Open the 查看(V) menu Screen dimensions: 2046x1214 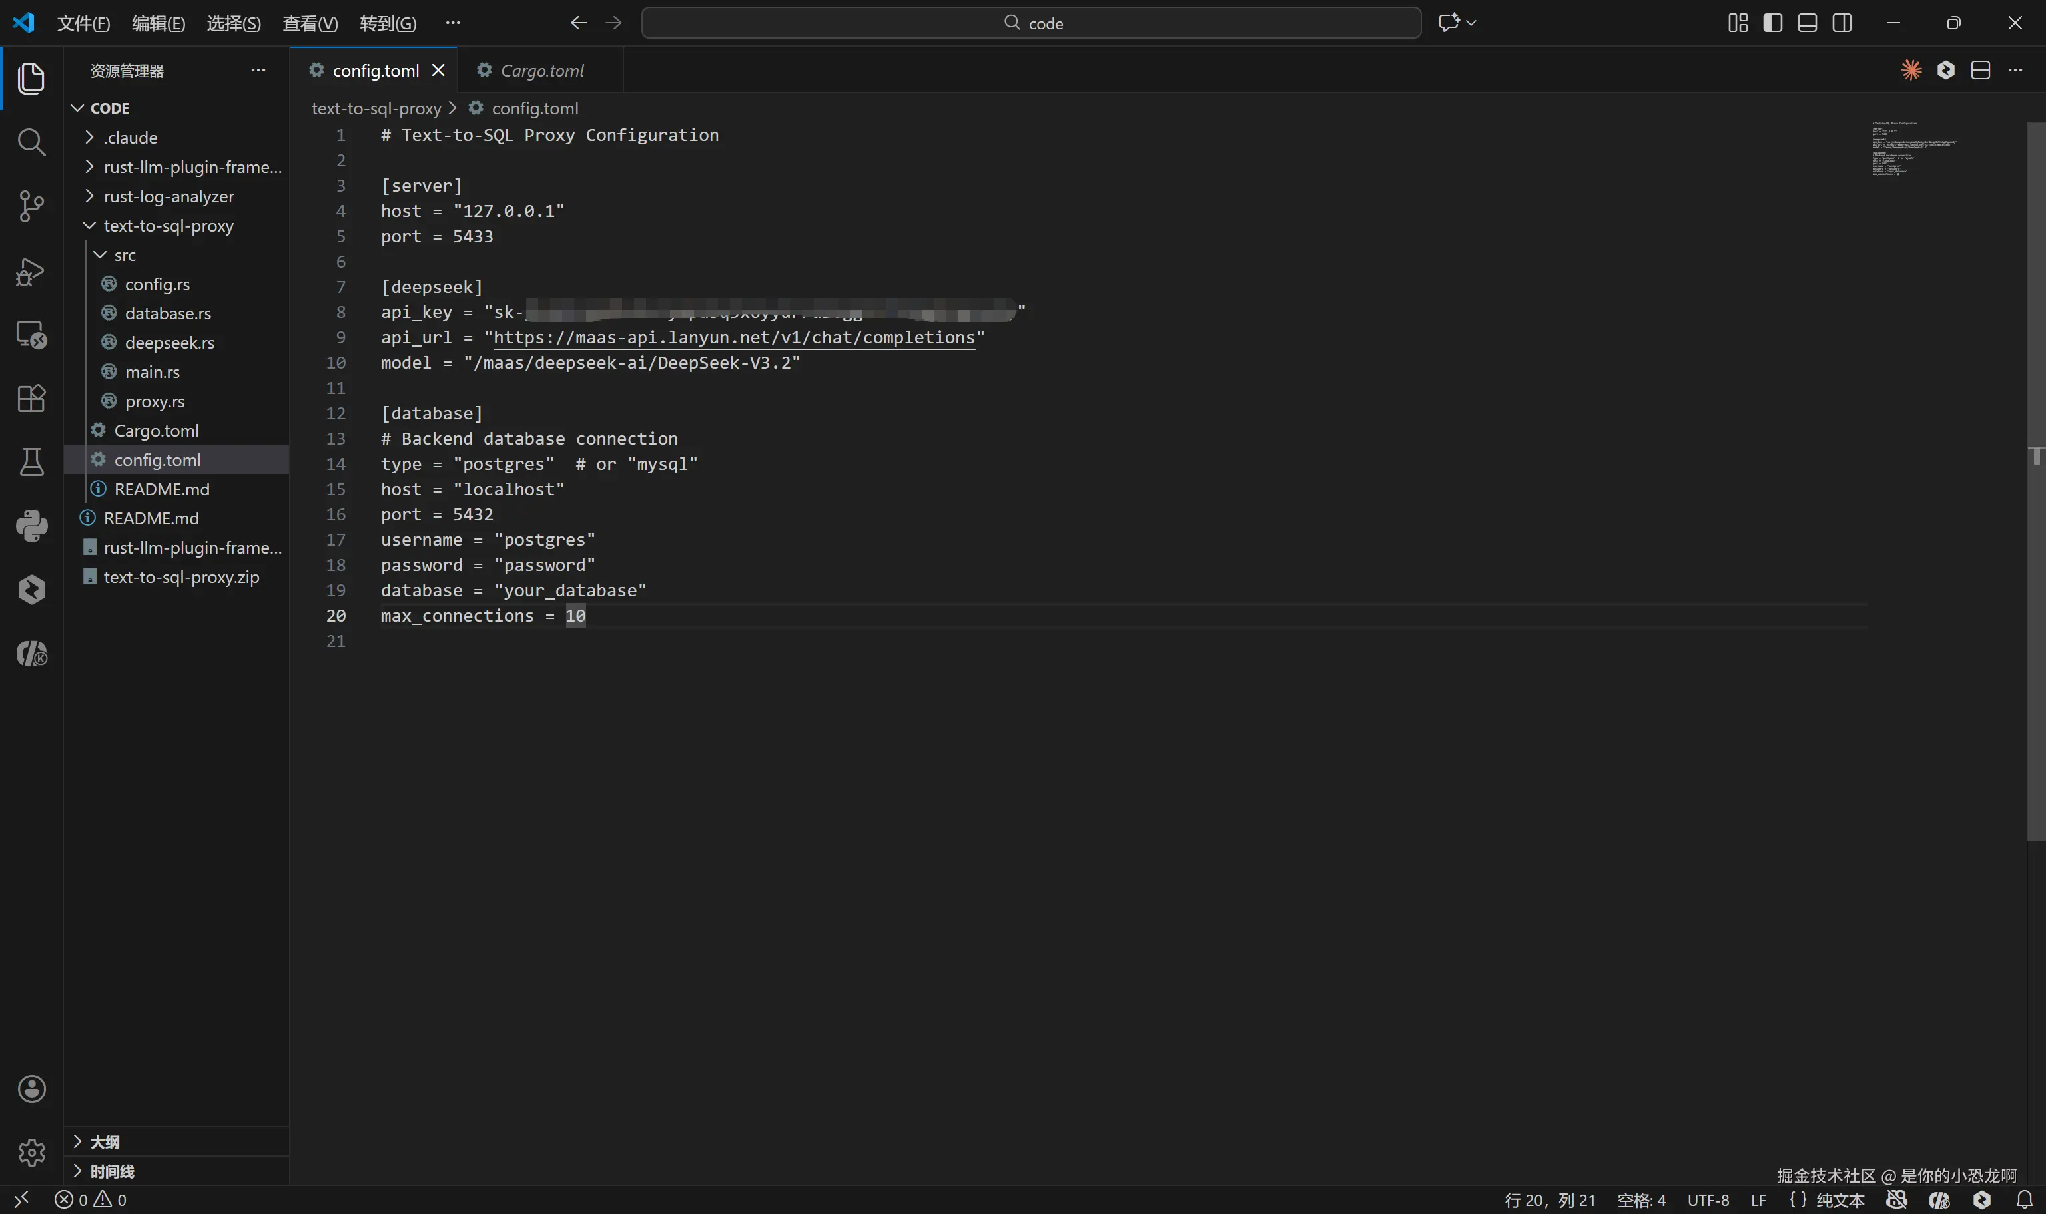[x=309, y=23]
